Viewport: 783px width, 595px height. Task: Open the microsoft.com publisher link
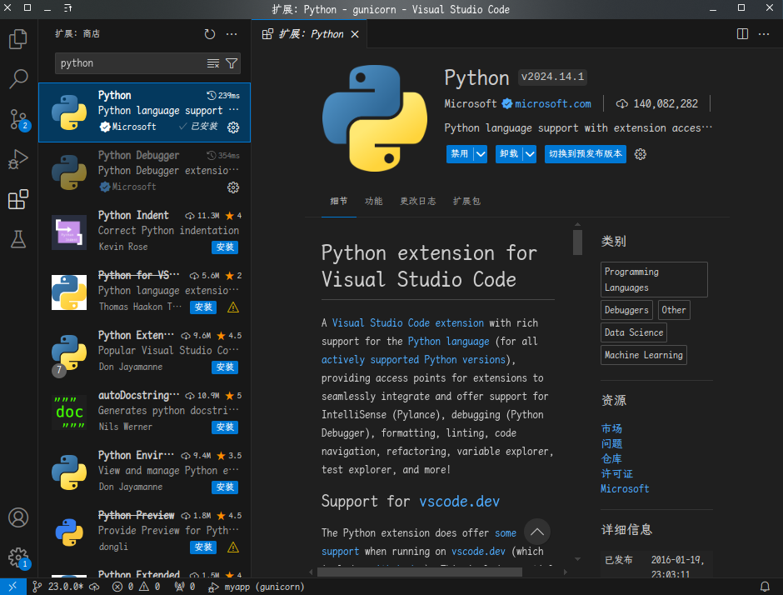pos(552,104)
